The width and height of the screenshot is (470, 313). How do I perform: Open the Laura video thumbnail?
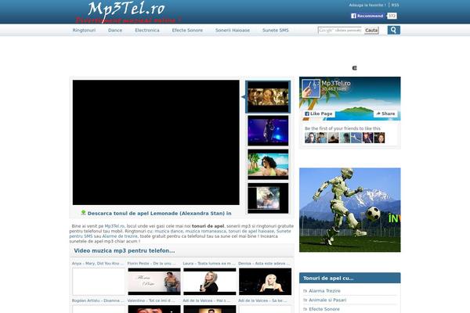pyautogui.click(x=209, y=282)
